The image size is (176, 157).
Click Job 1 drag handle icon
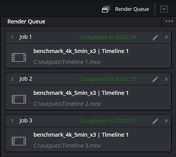(12, 37)
